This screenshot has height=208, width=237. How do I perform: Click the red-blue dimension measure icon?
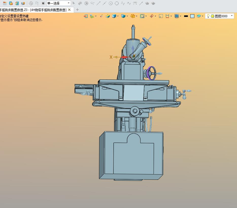click(167, 16)
